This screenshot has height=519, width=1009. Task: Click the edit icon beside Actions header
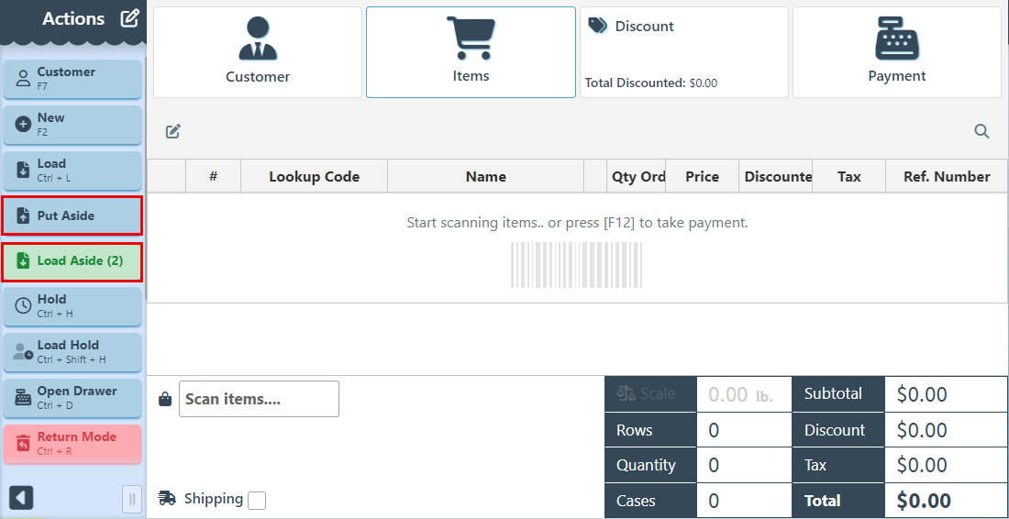click(130, 18)
